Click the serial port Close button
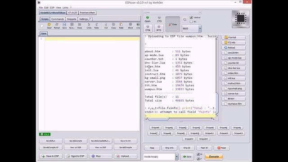This screenshot has width=288, height=162. pyautogui.click(x=173, y=24)
